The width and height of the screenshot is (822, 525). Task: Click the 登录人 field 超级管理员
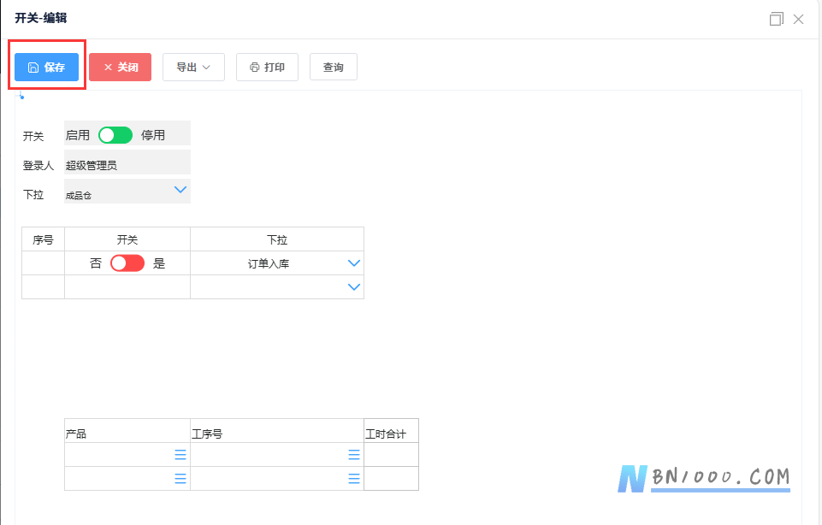pos(127,162)
